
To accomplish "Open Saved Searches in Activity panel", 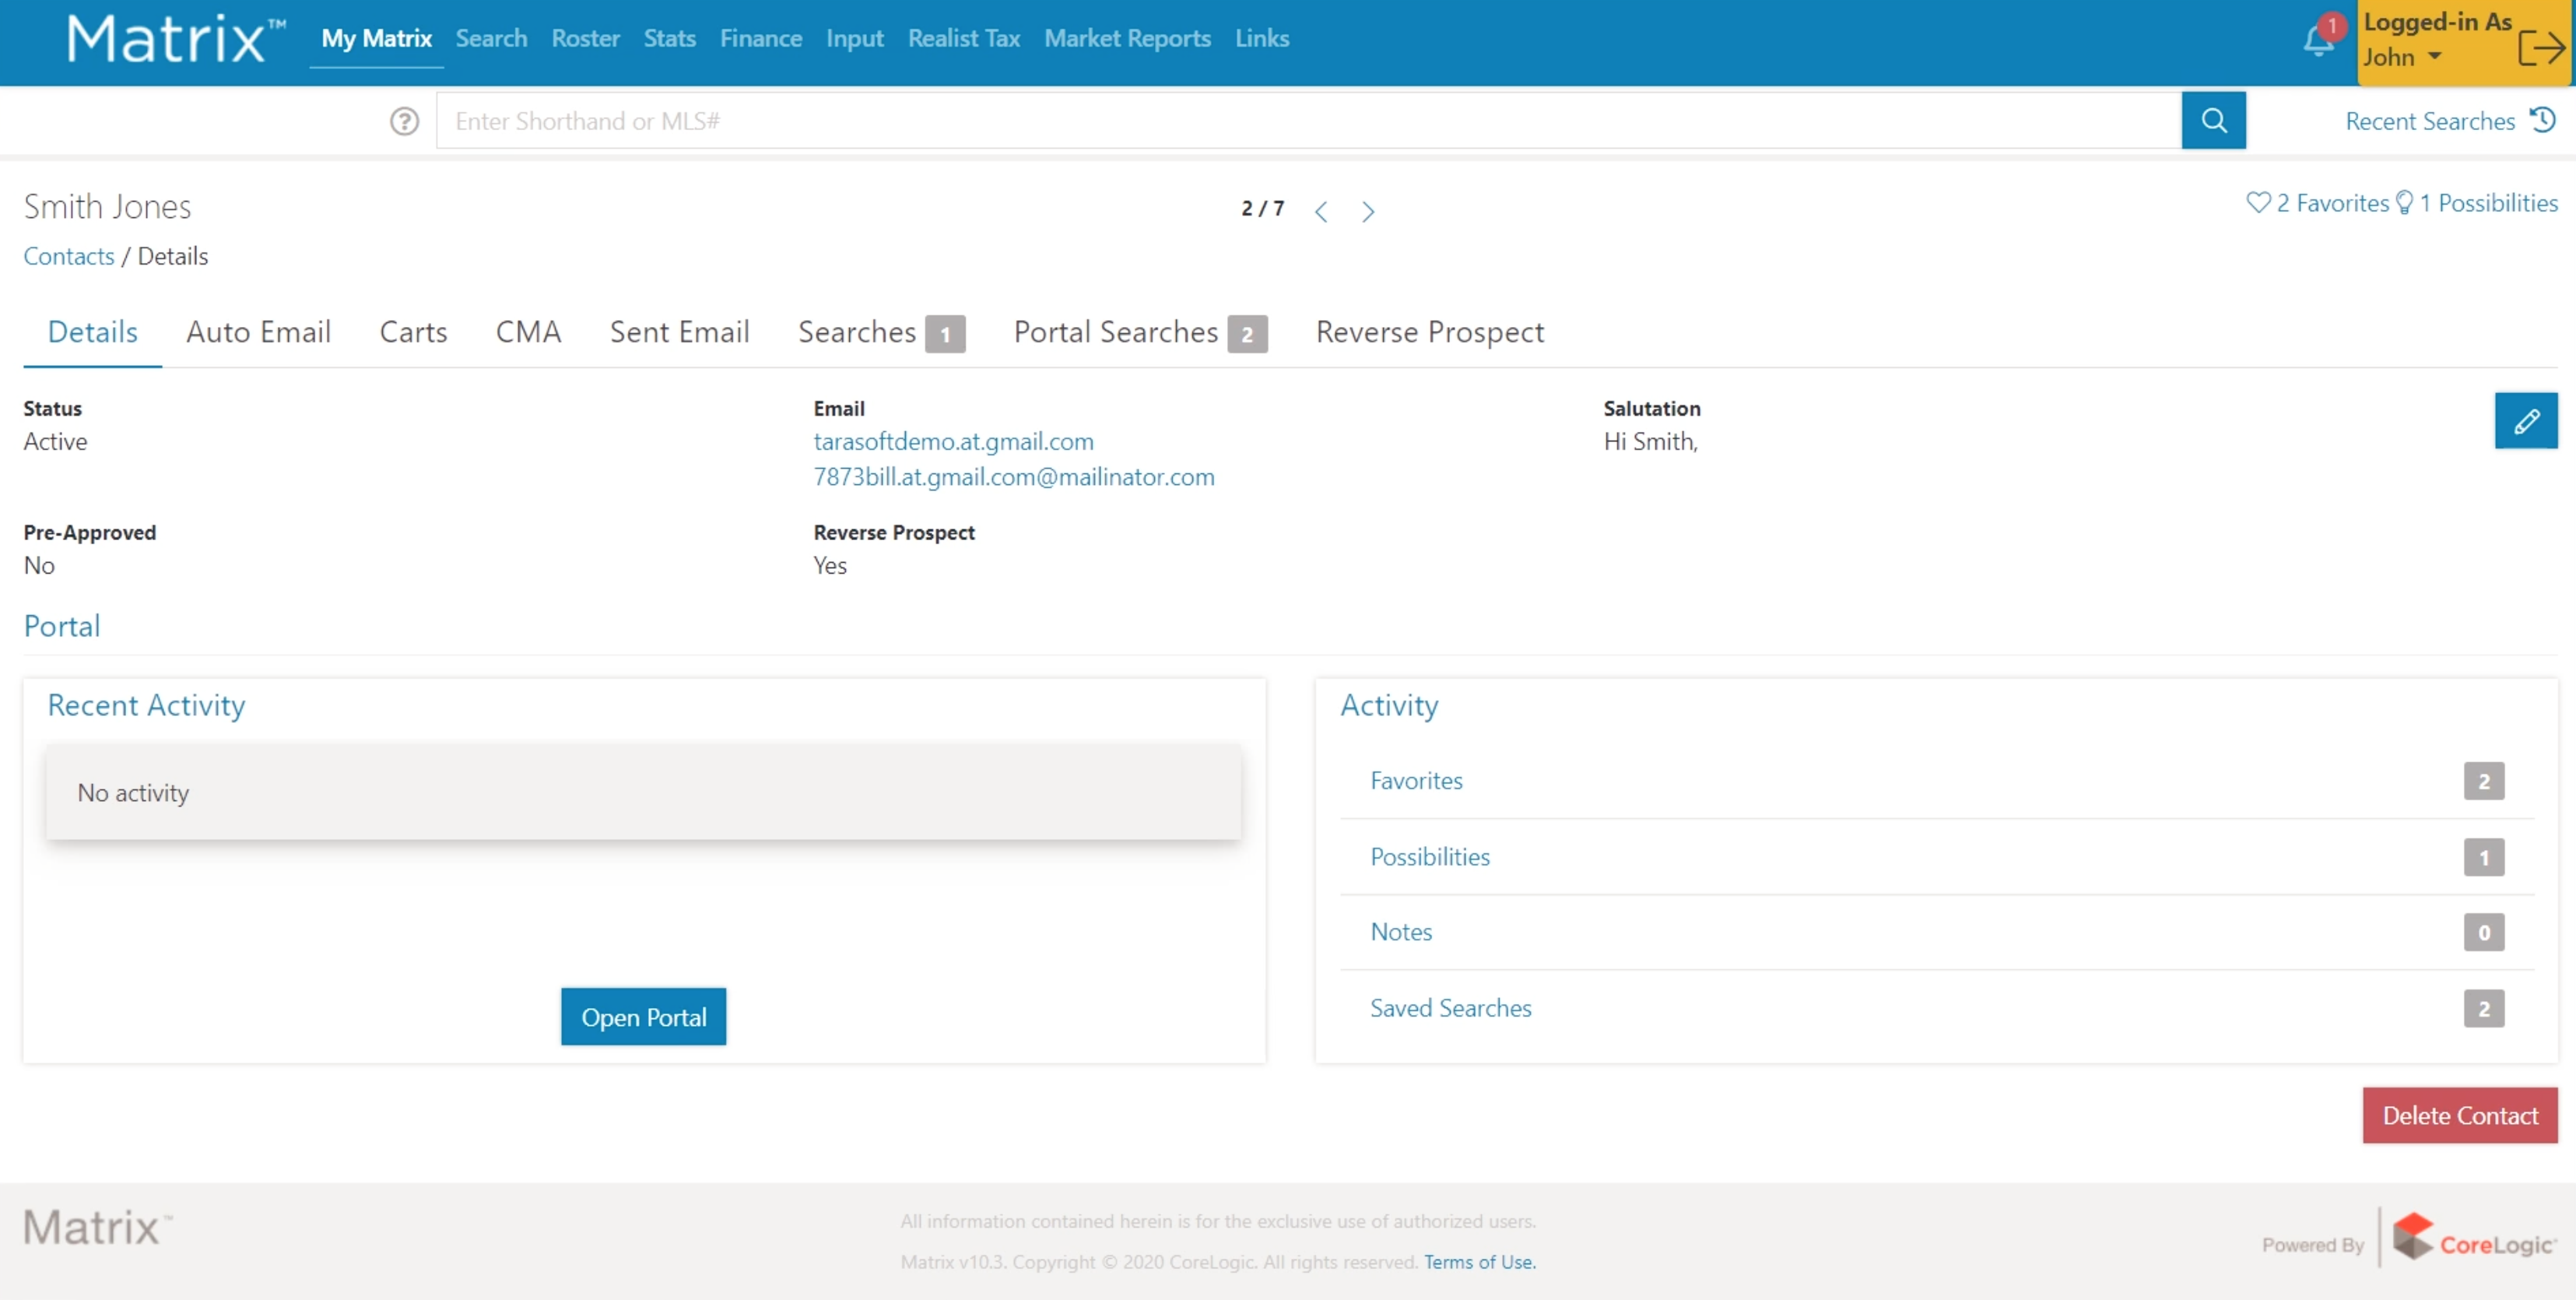I will [1450, 1008].
